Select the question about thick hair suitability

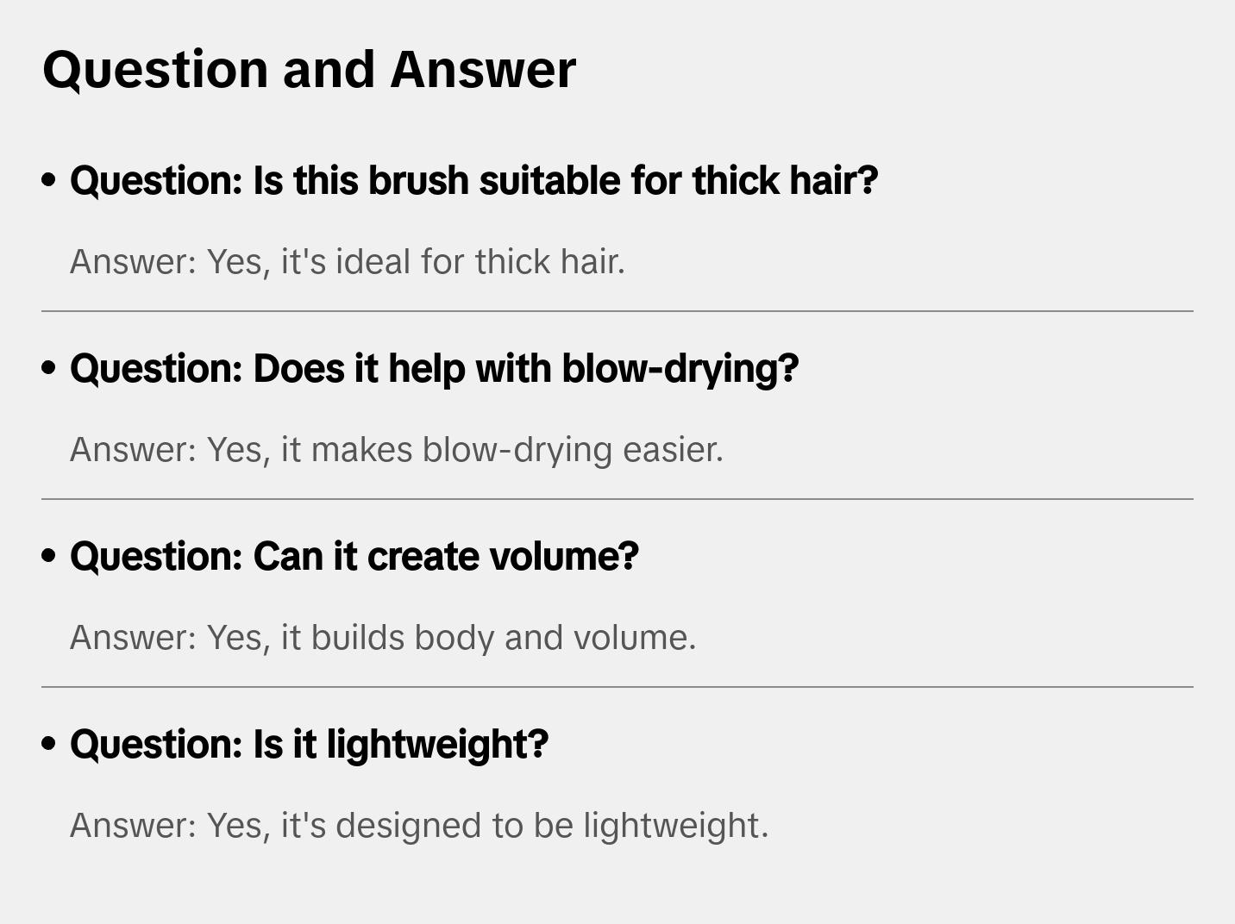point(474,181)
